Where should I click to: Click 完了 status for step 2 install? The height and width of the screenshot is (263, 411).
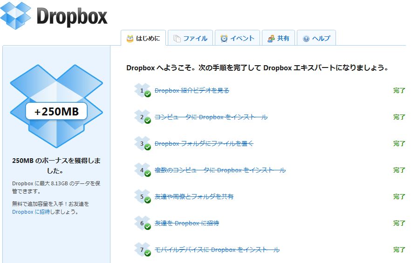point(399,117)
